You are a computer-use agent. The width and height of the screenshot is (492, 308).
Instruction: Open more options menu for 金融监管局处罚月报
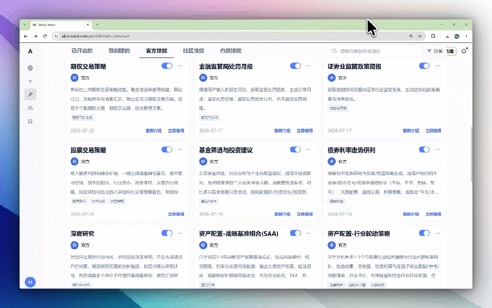309,66
